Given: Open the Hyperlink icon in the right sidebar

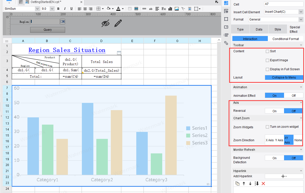Looking at the screenshot, I should [x=226, y=43].
